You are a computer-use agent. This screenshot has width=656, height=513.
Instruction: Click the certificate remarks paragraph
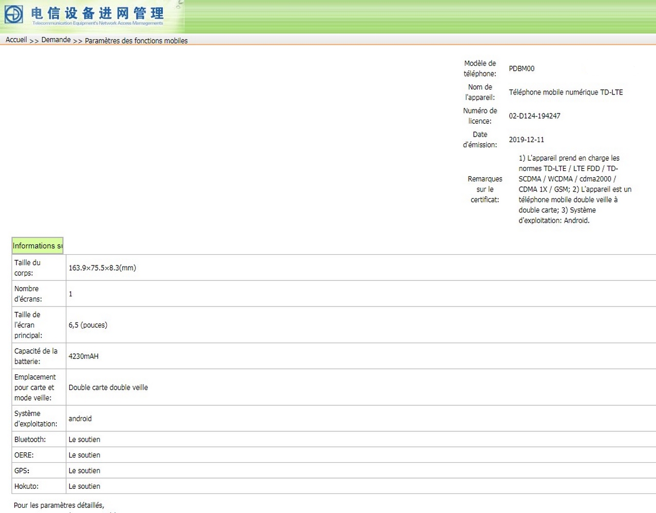[x=574, y=189]
